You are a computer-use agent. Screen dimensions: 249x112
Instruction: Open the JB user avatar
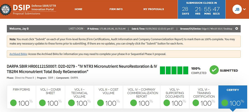(237, 9)
